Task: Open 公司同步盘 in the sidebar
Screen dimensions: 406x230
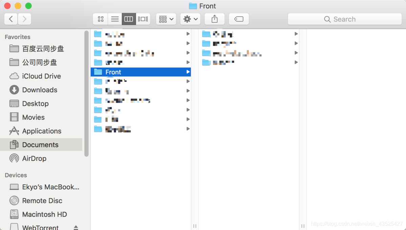Action: [41, 62]
